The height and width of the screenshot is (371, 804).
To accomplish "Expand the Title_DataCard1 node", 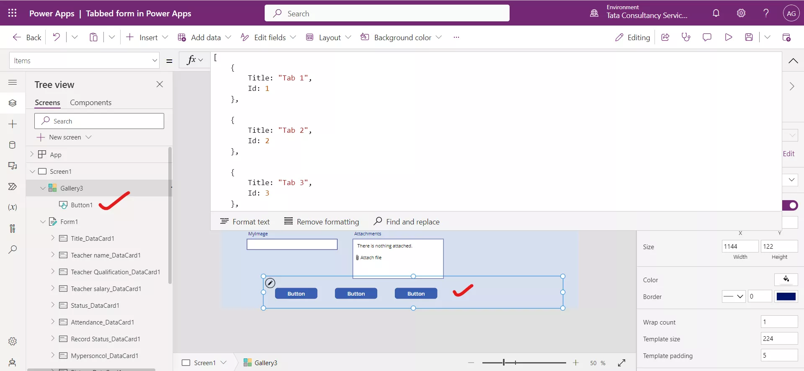I will point(53,238).
